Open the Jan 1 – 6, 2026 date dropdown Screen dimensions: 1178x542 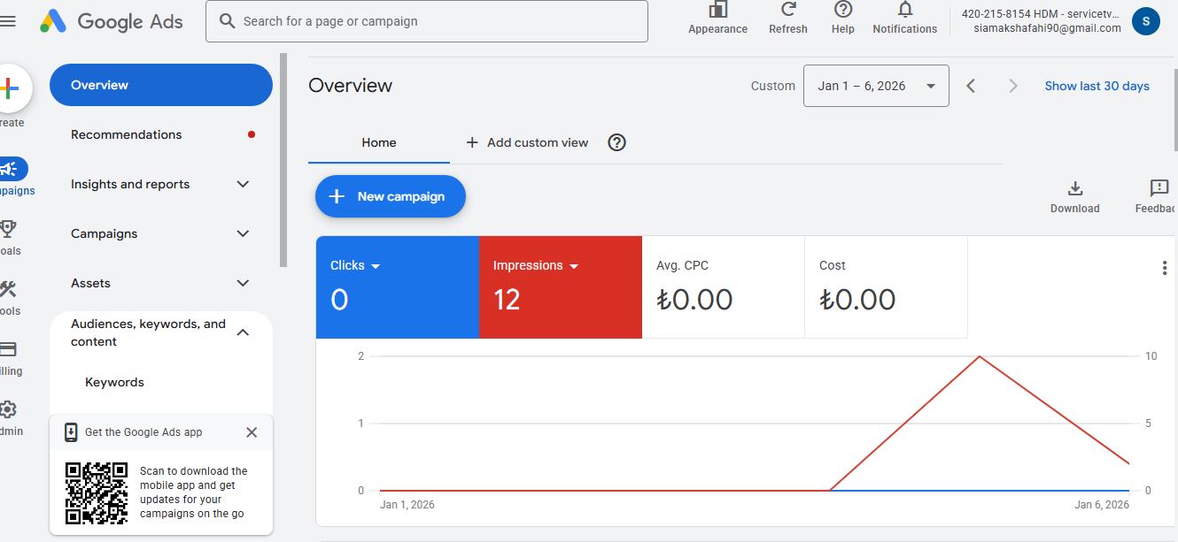(875, 86)
